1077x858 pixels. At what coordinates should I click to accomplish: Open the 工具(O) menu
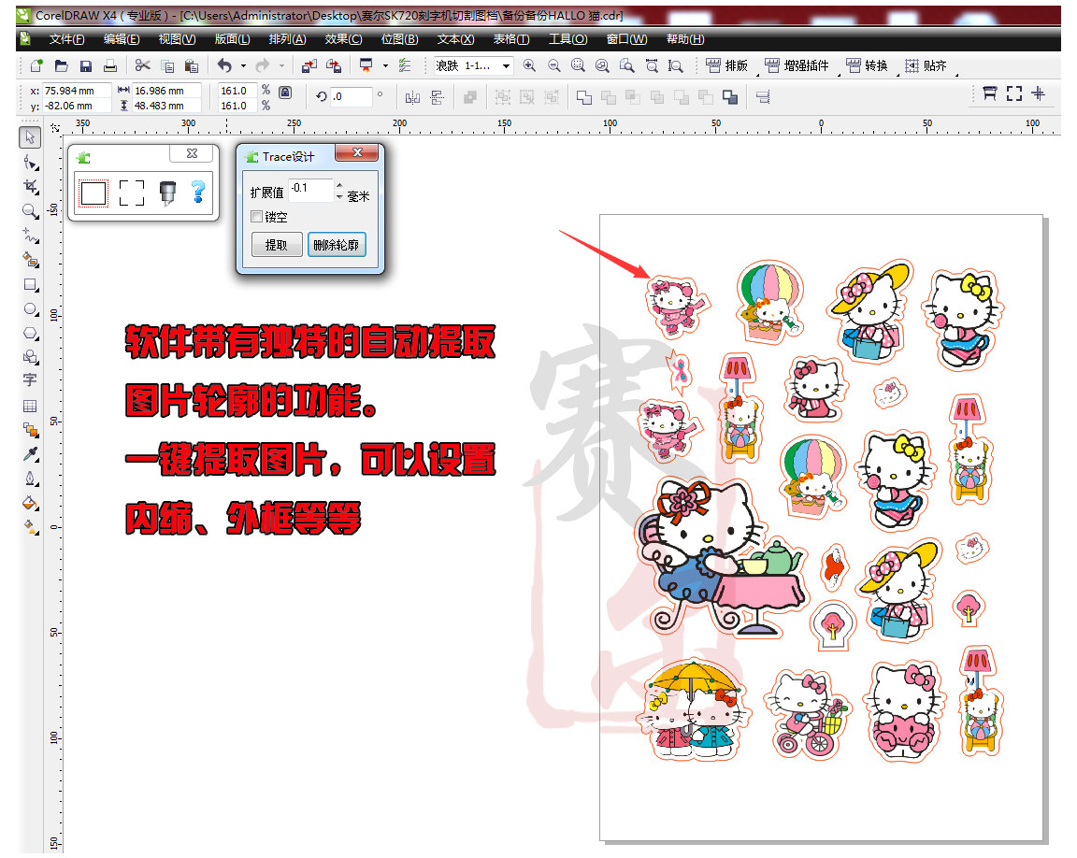point(568,39)
